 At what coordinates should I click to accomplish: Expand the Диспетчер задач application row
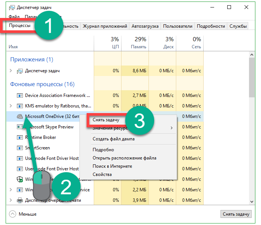[x=11, y=71]
